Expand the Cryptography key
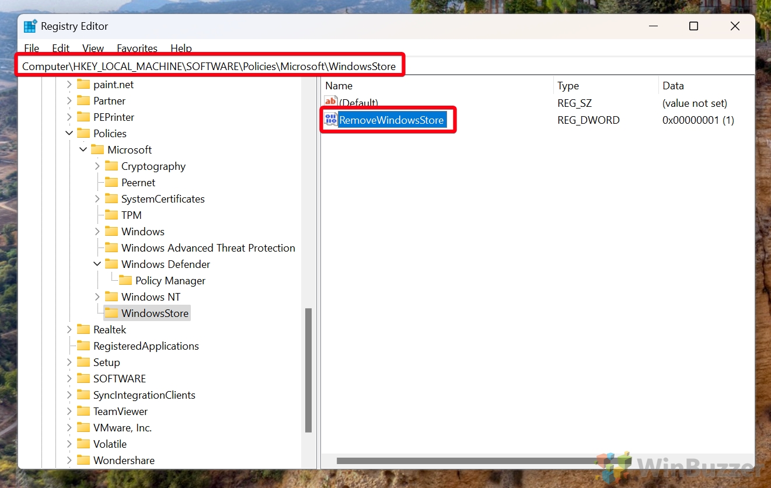The width and height of the screenshot is (771, 488). pos(97,166)
